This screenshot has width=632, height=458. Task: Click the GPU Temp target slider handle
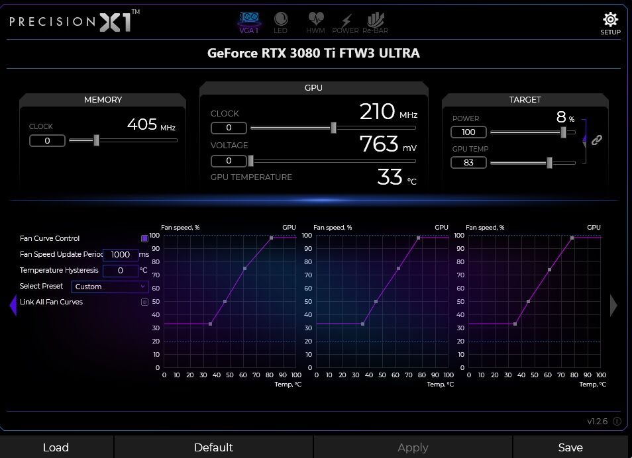549,163
